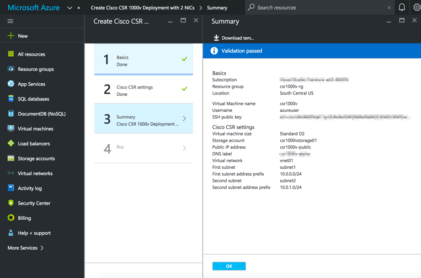
Task: Open Load balancers diamond icon
Action: (x=11, y=143)
